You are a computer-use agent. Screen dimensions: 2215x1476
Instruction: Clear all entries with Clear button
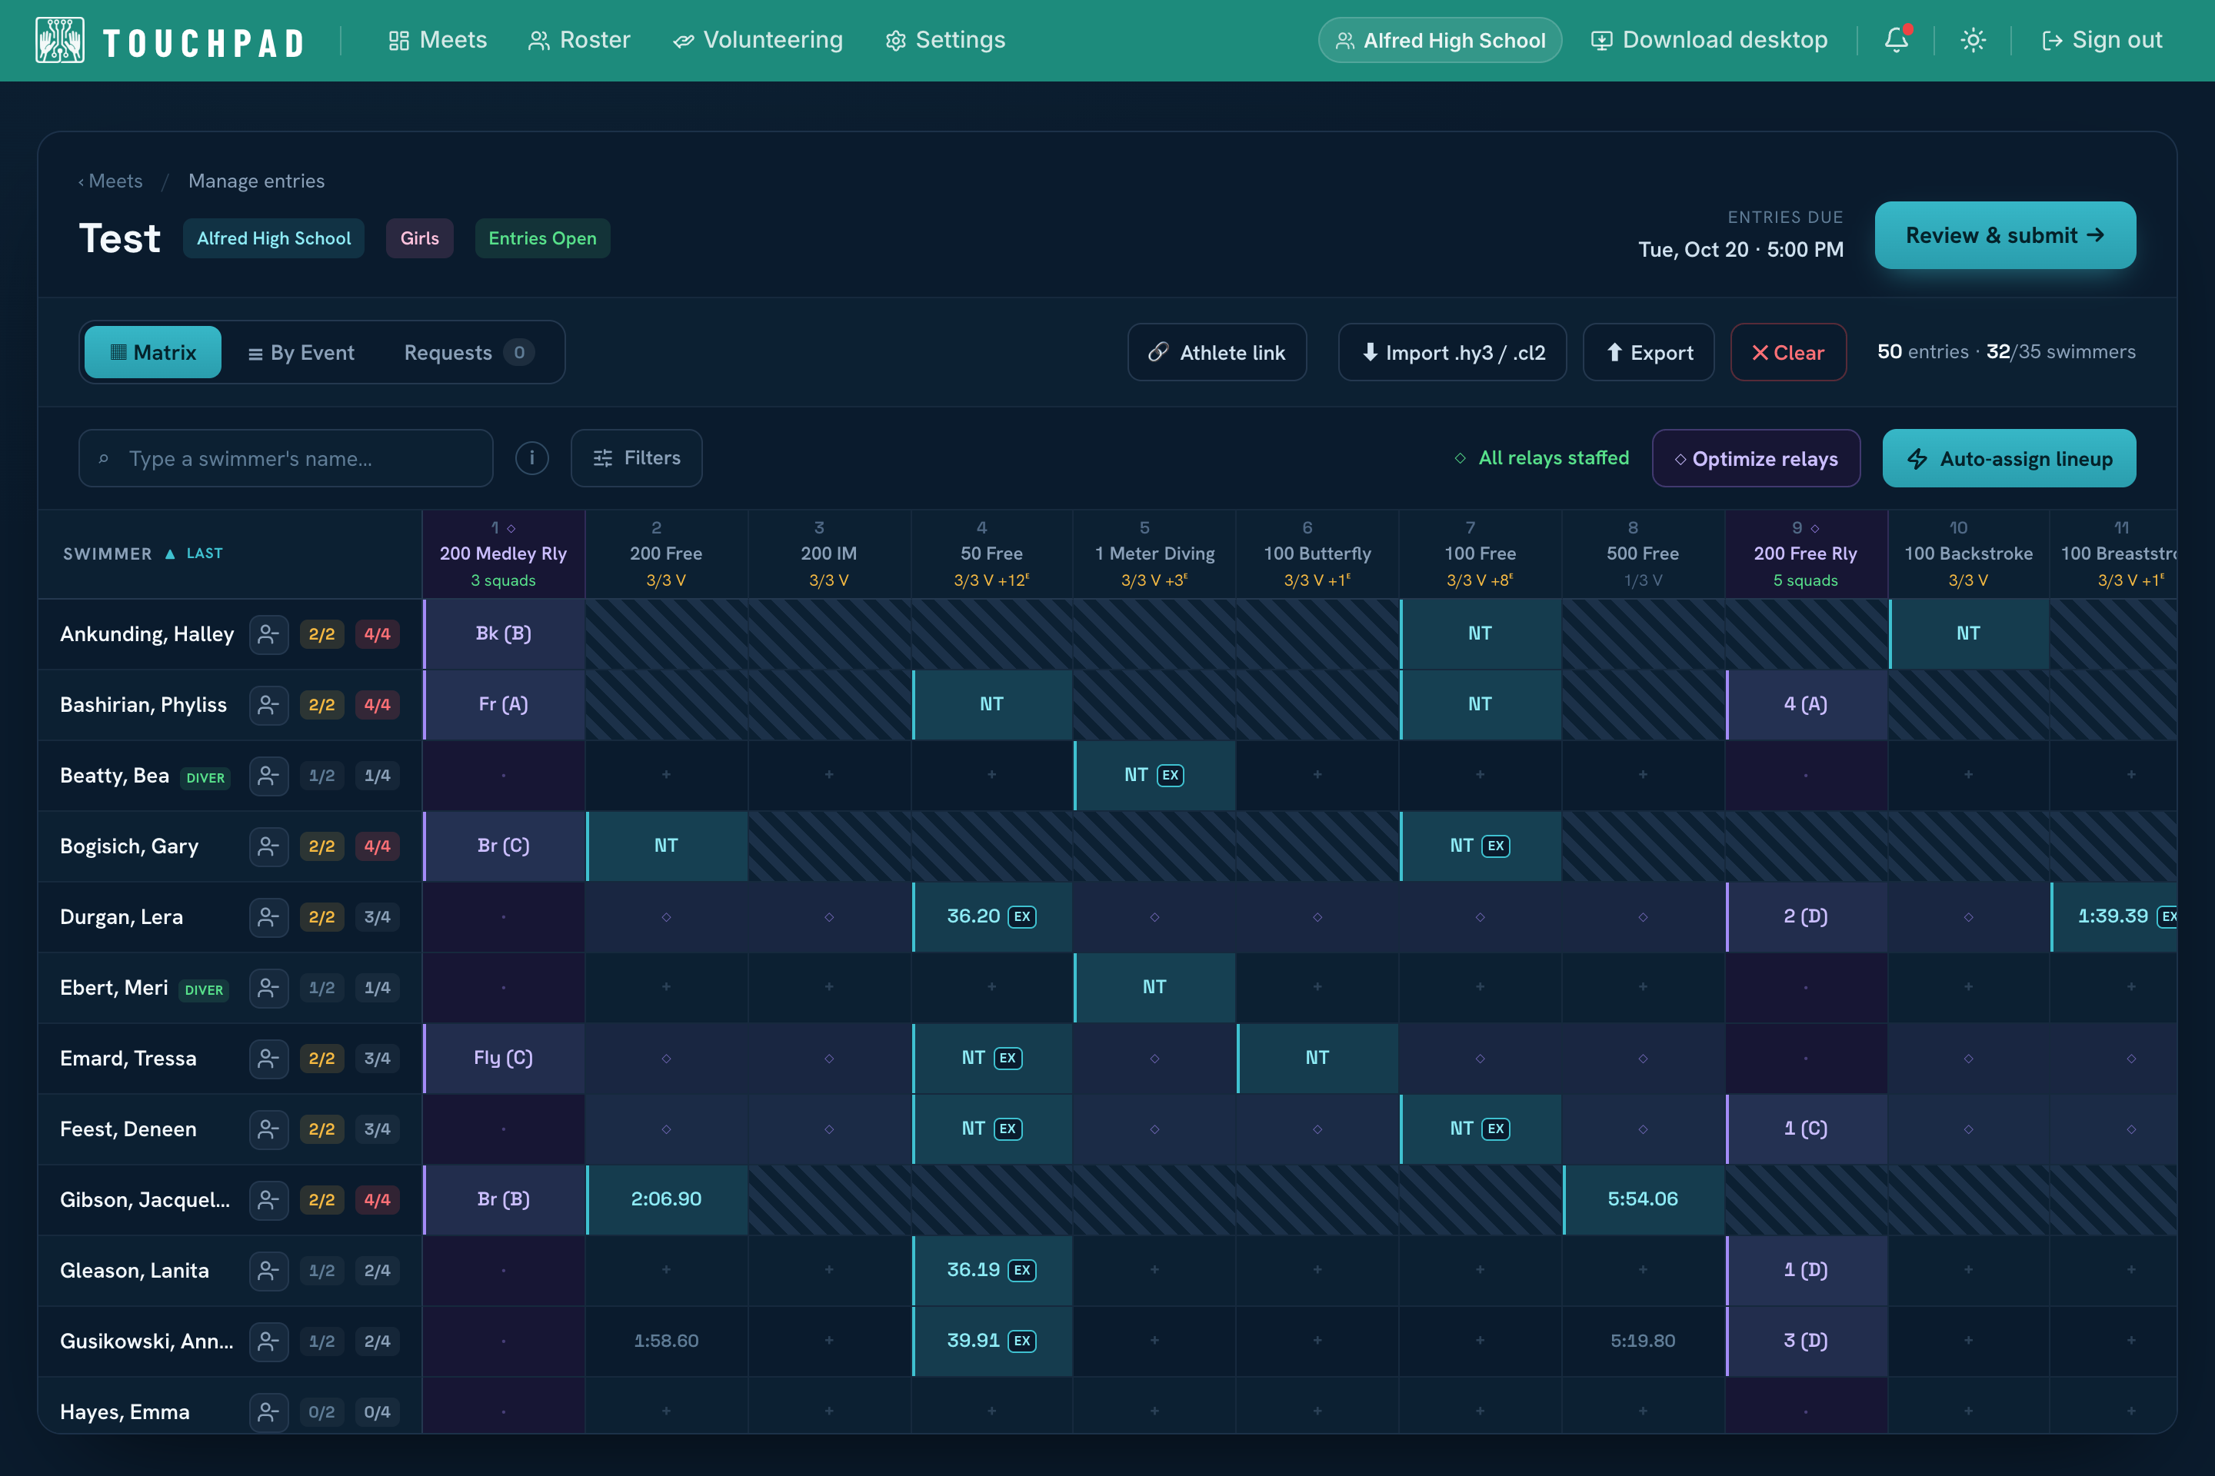(x=1788, y=352)
